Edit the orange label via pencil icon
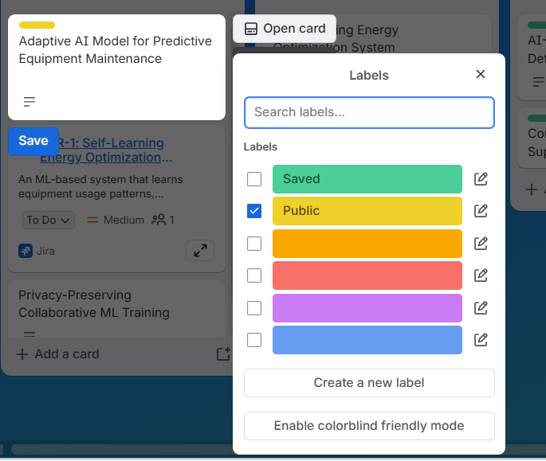546x461 pixels. tap(481, 243)
